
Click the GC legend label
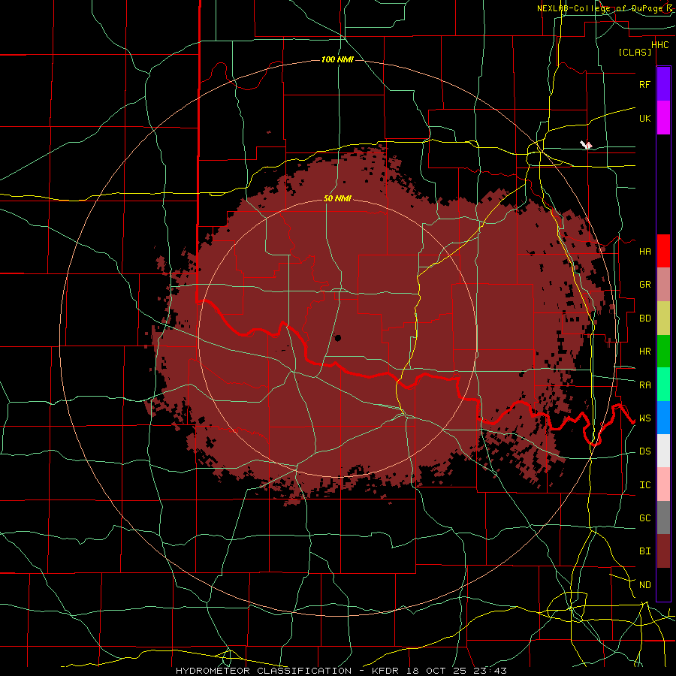pos(645,518)
